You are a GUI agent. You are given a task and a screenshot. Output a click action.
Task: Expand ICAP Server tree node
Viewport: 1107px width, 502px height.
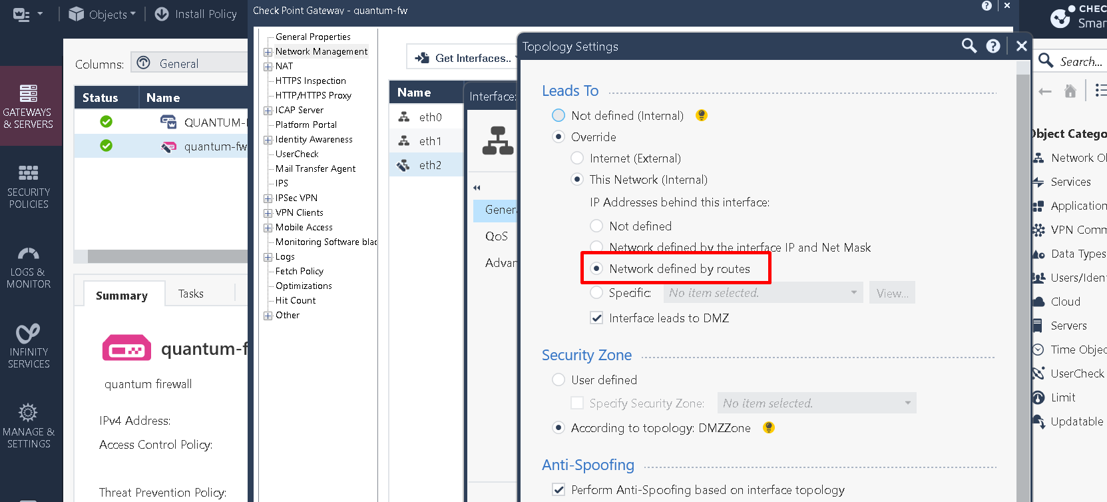(268, 111)
